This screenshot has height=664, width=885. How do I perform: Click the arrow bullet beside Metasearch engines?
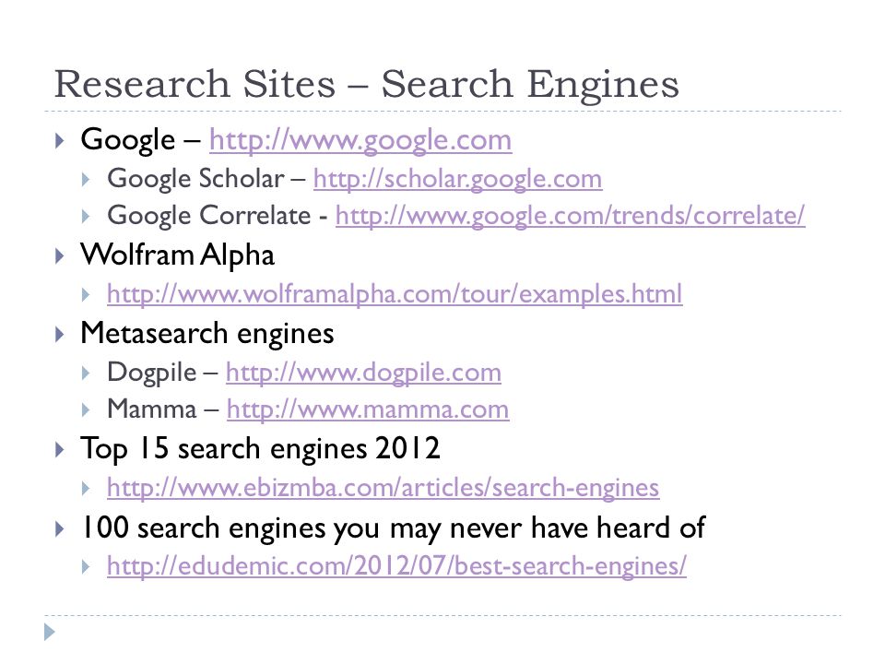(x=59, y=334)
